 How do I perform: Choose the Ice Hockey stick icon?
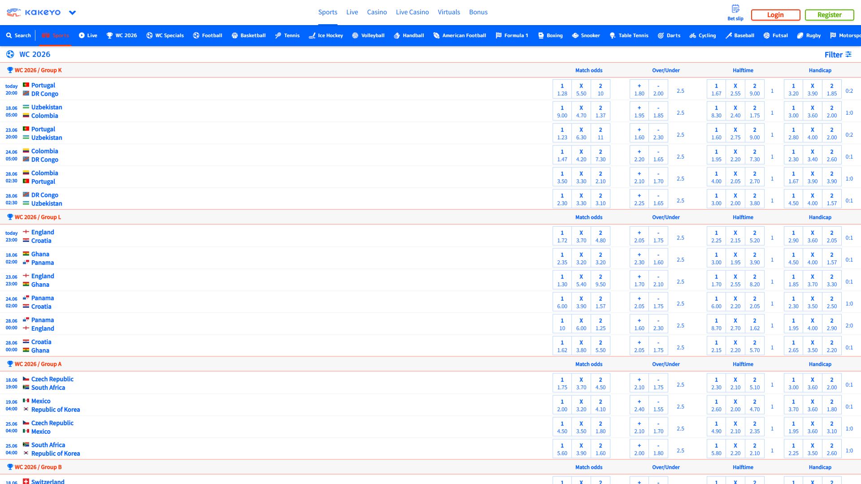pyautogui.click(x=312, y=35)
